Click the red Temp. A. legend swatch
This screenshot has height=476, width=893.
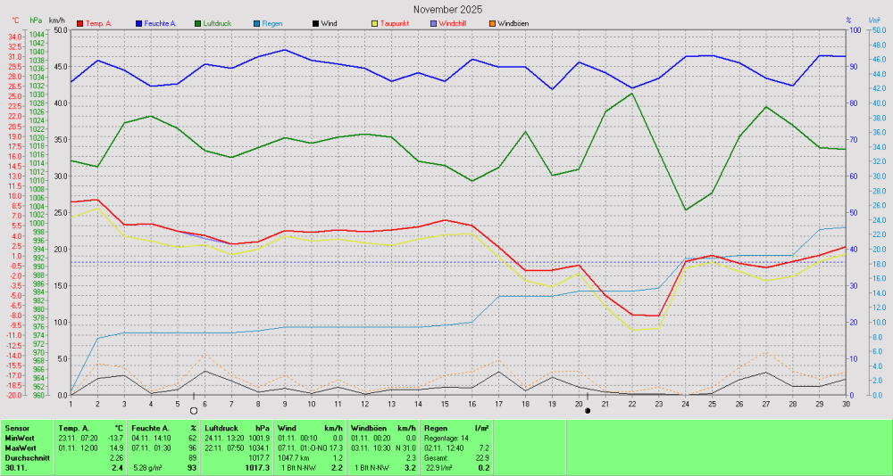pos(80,23)
